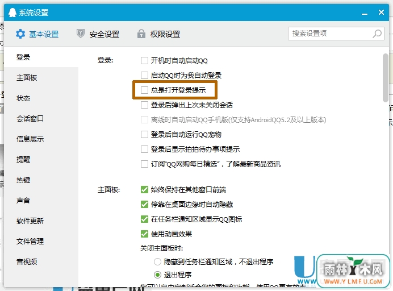Screen dimensions: 393x291
Task: Go to 提醒 settings section
Action: coord(41,160)
